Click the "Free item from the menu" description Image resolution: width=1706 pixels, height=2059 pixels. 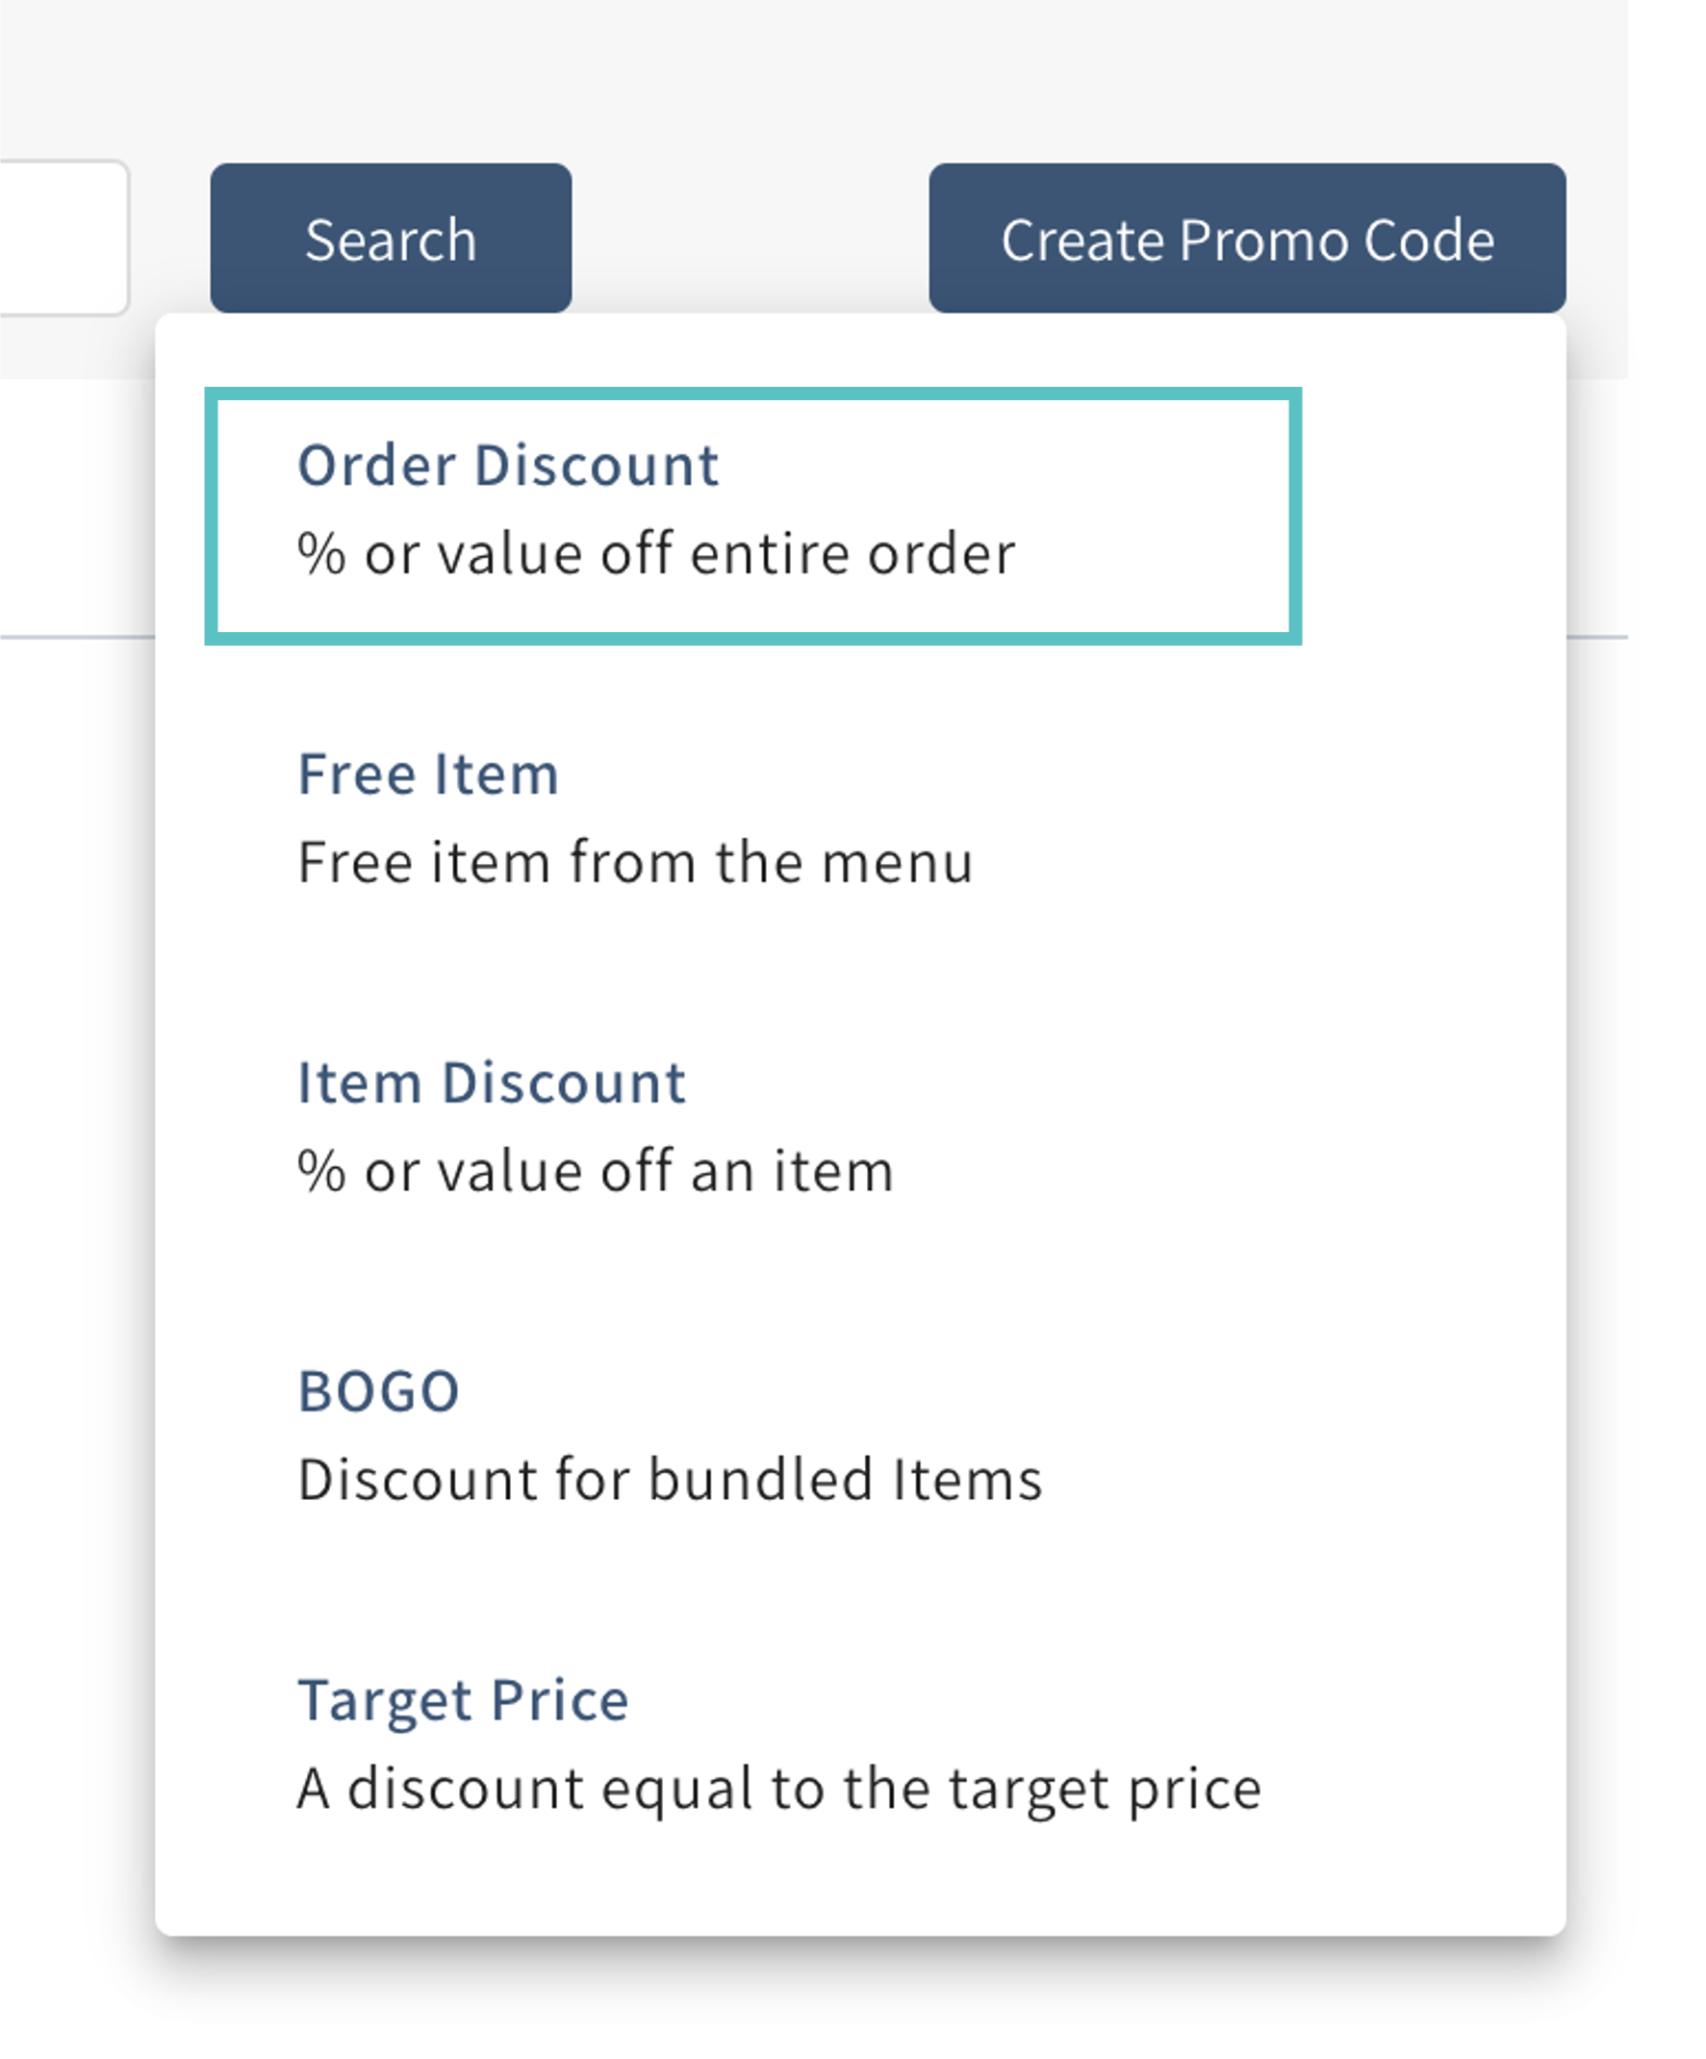(x=635, y=863)
